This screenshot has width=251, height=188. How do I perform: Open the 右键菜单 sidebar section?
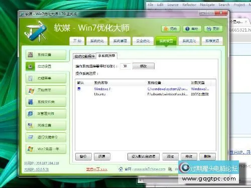pyautogui.click(x=46, y=78)
